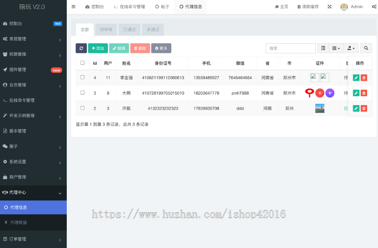Select 代理收益 sidebar submenu item
Image resolution: width=378 pixels, height=248 pixels.
click(x=33, y=222)
